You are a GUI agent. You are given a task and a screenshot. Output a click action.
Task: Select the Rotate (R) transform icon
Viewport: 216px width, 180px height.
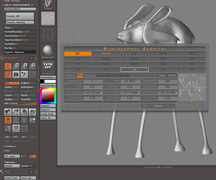click(32, 66)
